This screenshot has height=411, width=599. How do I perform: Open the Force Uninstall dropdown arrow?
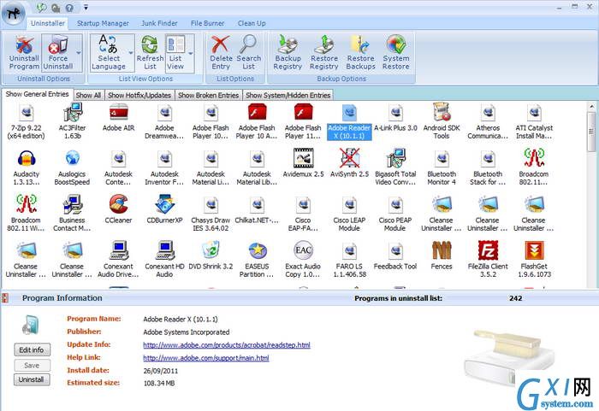(79, 53)
